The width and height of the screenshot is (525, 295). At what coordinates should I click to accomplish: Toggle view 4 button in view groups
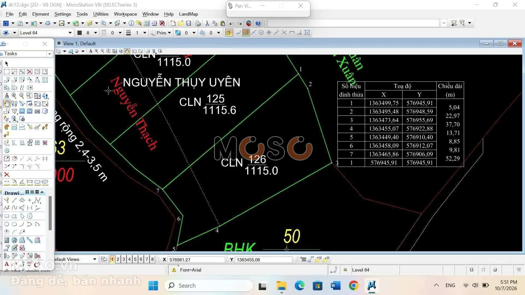pyautogui.click(x=129, y=259)
